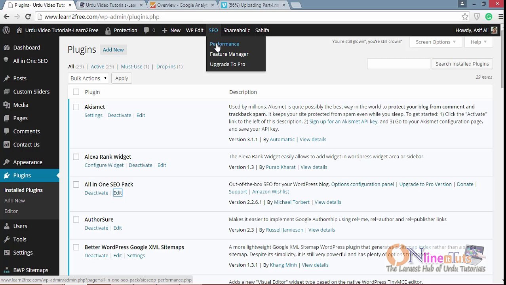Click the Tools wrench icon
This screenshot has height=285, width=506.
coord(6,239)
